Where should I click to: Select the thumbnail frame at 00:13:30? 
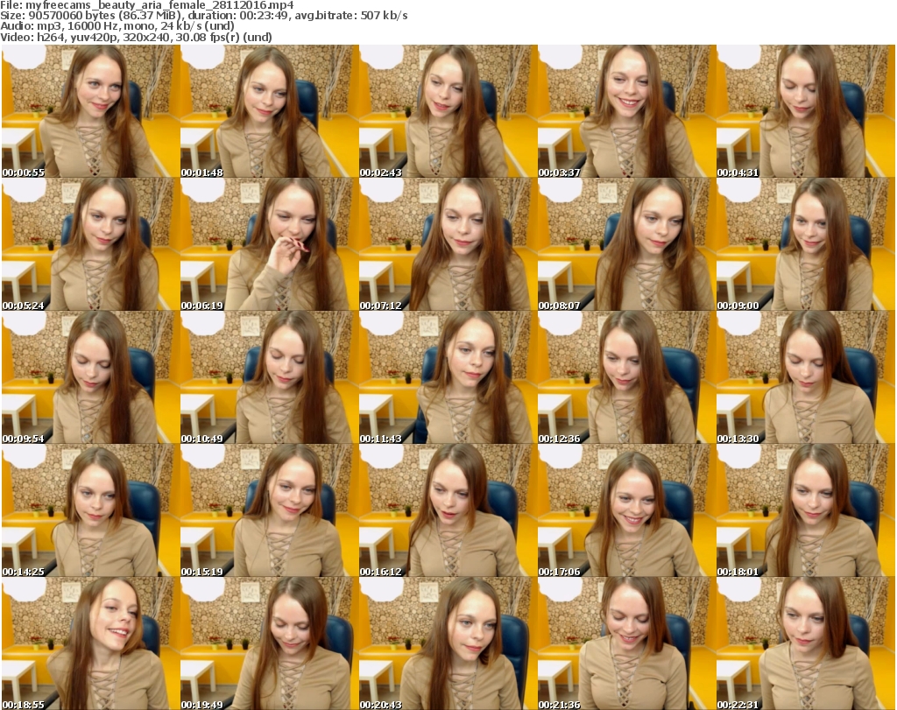point(806,377)
